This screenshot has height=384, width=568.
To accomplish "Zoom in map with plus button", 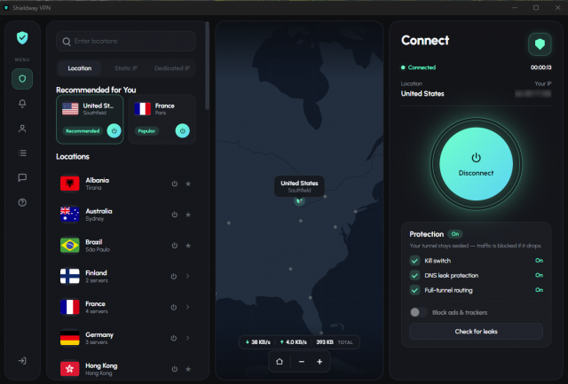I will pyautogui.click(x=319, y=362).
